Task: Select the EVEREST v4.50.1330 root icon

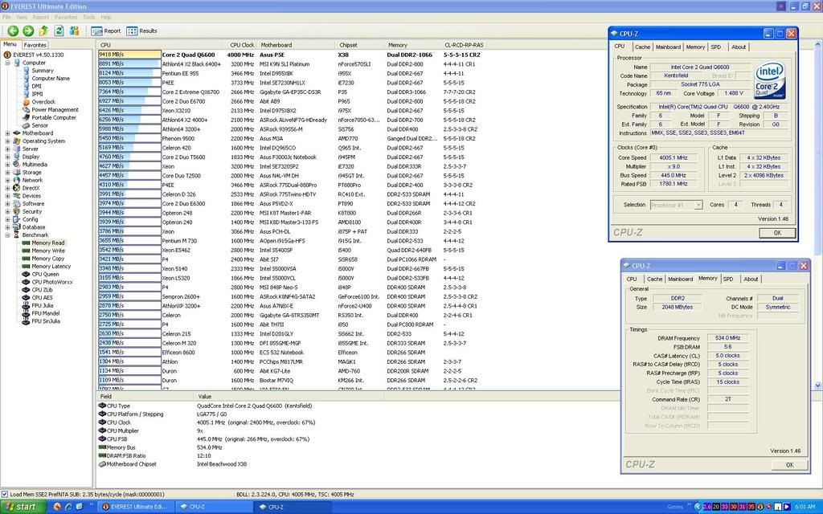Action: [x=7, y=55]
